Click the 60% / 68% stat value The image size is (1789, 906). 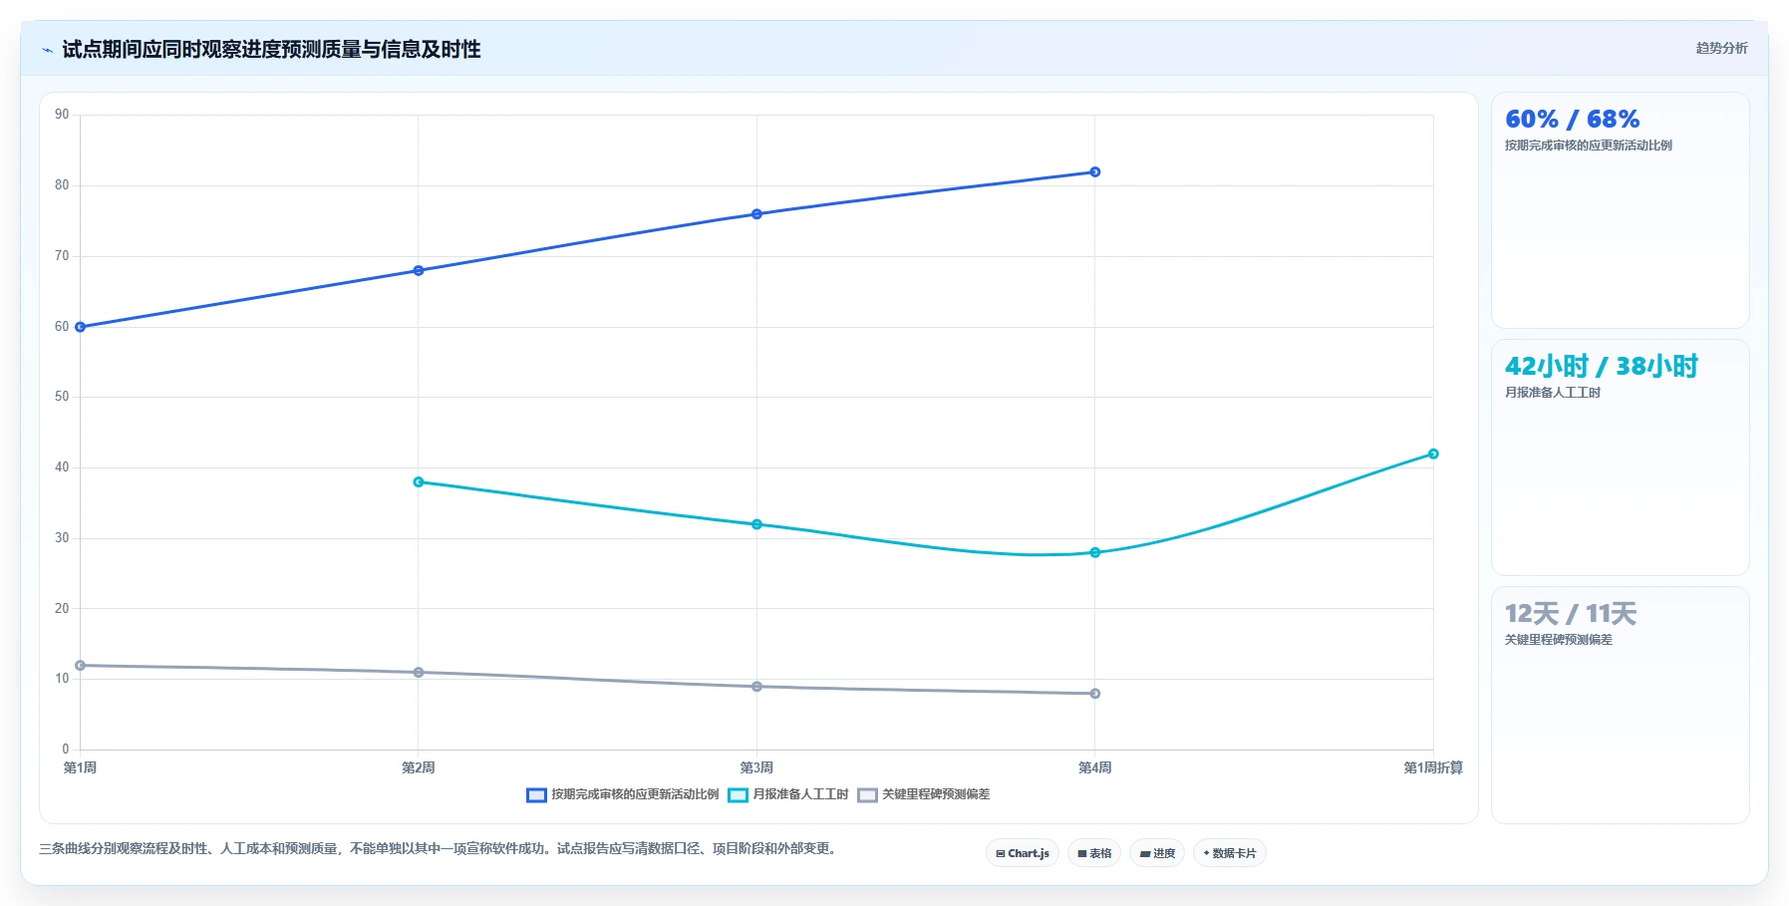[1572, 120]
